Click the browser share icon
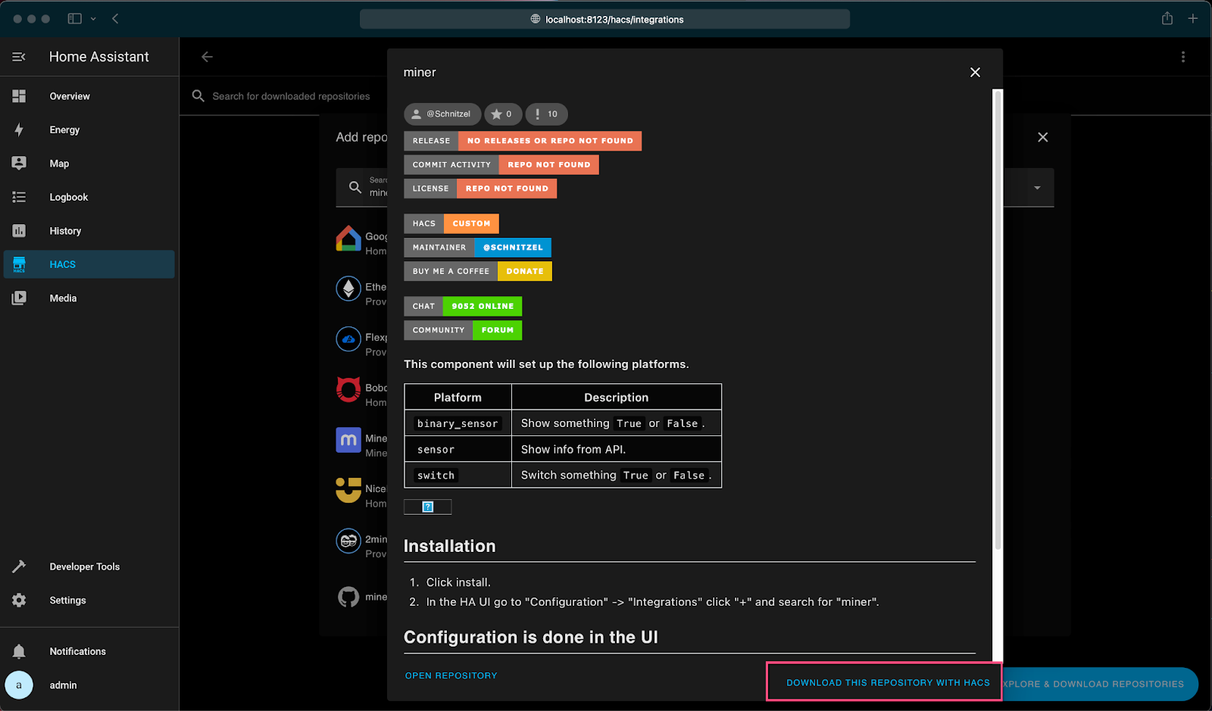 click(x=1167, y=18)
